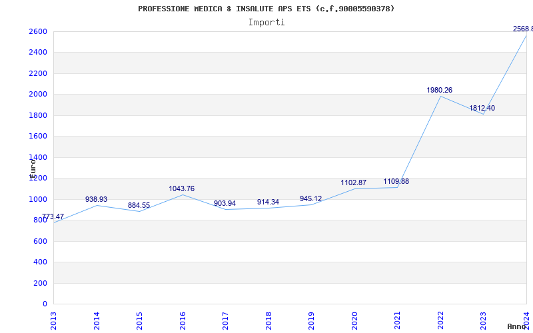The height and width of the screenshot is (333, 533).
Task: Click the 200 value on the vertical axis
Action: 40,284
